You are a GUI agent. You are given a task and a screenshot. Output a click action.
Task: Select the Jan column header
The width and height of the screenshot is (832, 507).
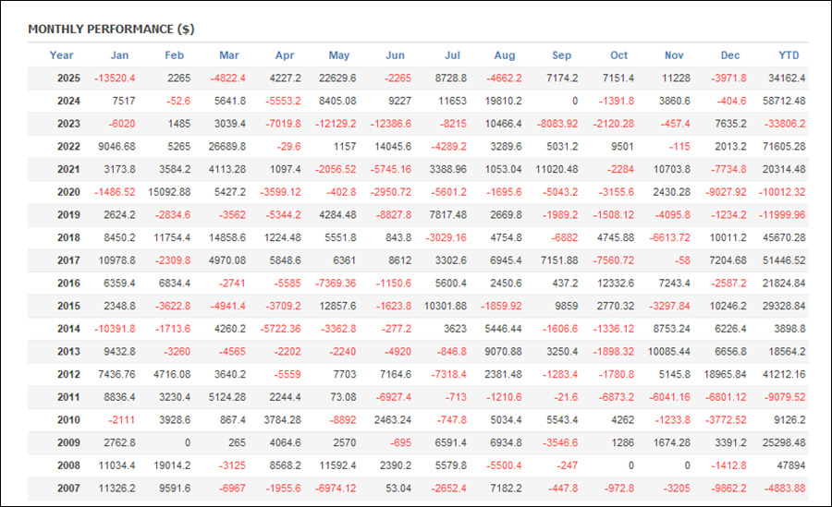(x=119, y=55)
